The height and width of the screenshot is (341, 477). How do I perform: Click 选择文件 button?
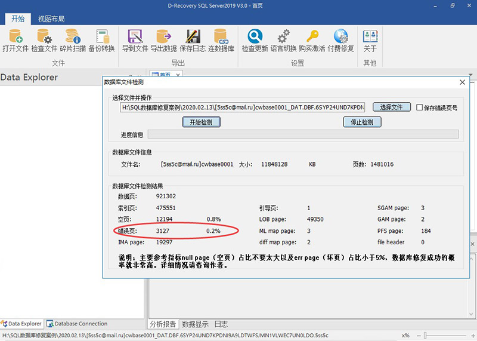[x=392, y=107]
